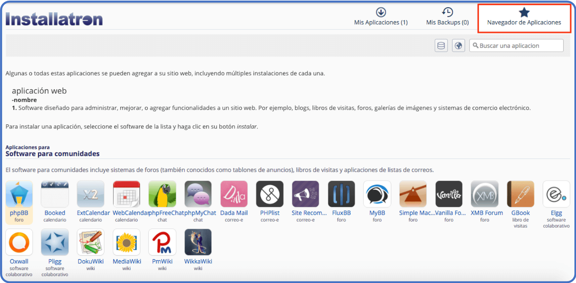Follow the phpBB text link
This screenshot has height=283, width=576.
click(x=19, y=213)
